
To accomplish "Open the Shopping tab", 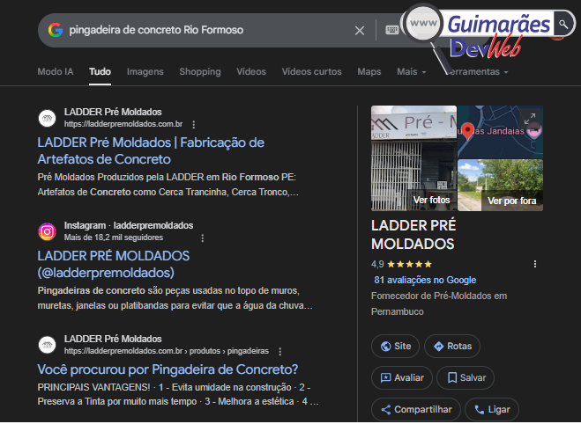I will pyautogui.click(x=200, y=71).
